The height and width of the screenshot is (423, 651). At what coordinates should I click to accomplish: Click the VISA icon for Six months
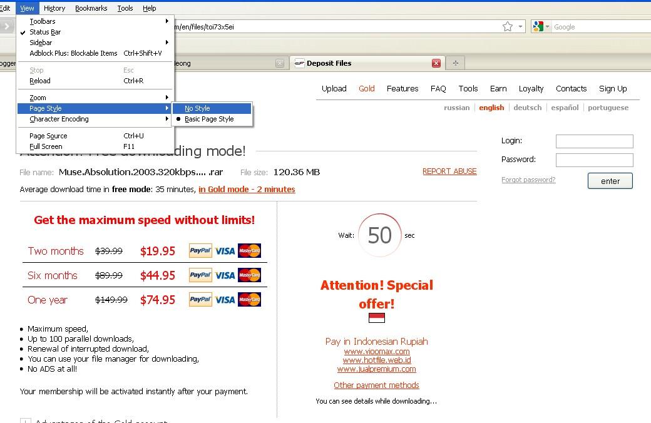click(225, 275)
